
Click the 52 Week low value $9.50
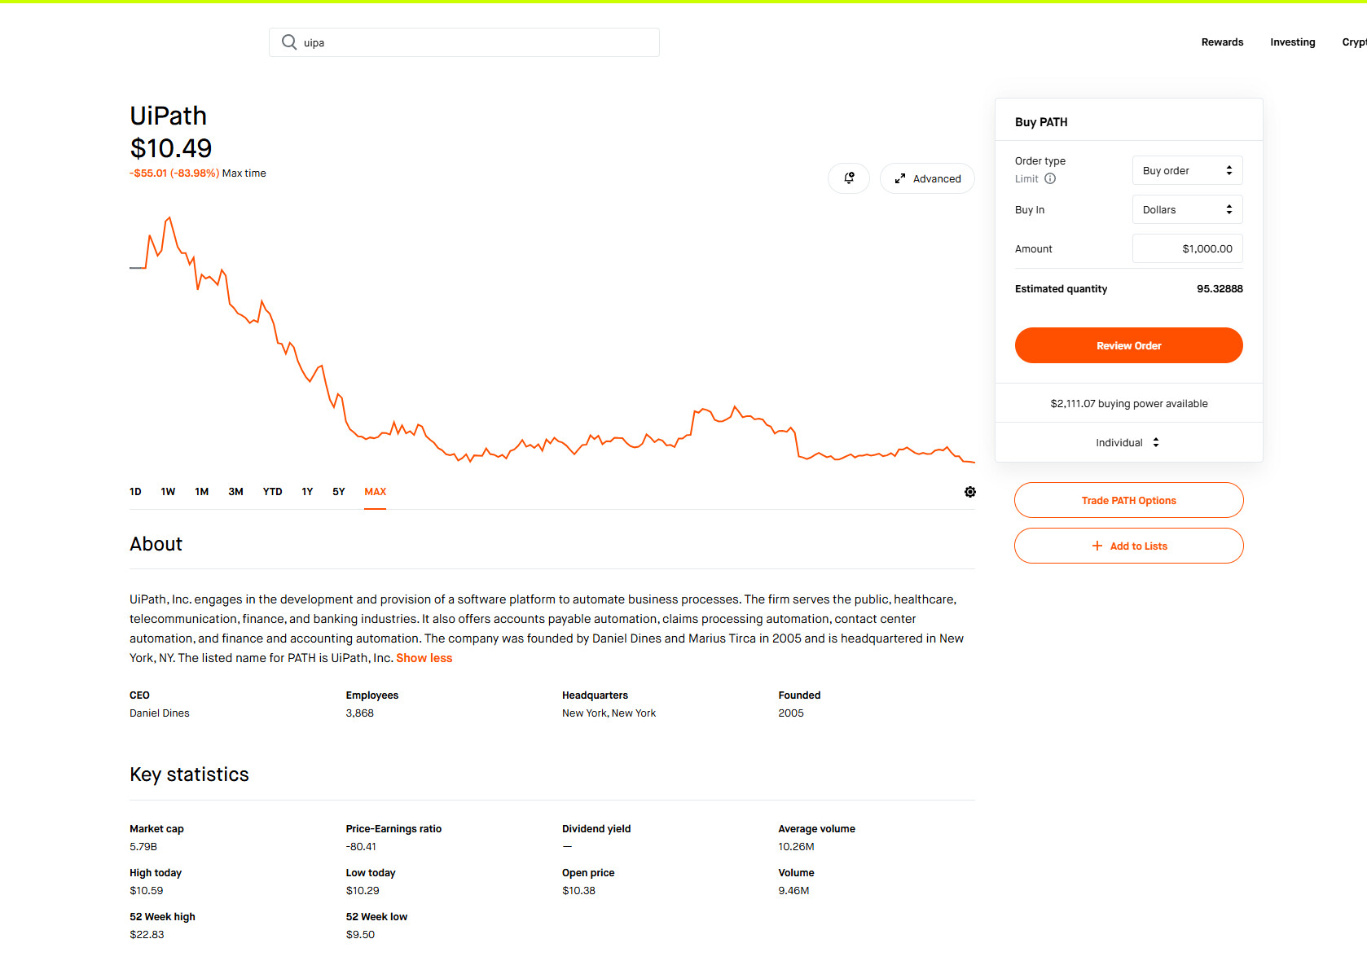[360, 935]
